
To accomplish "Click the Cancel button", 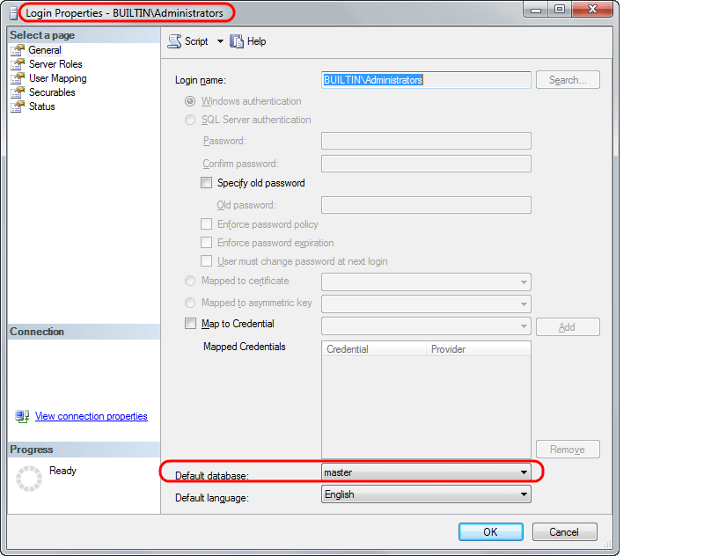I will click(564, 531).
